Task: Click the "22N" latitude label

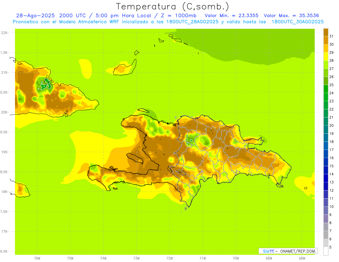Action: tap(4, 33)
